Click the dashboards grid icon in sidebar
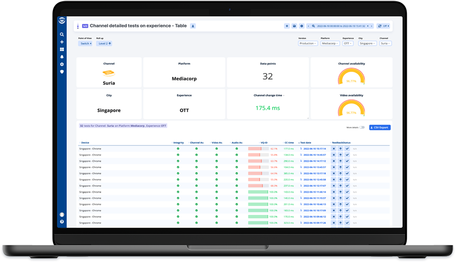The image size is (457, 262). pyautogui.click(x=62, y=49)
